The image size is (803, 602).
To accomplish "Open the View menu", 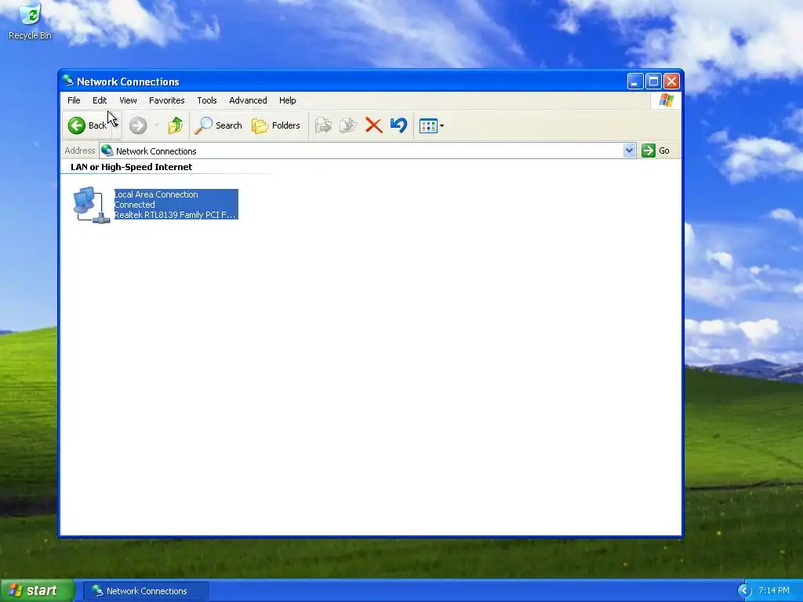I will click(128, 100).
